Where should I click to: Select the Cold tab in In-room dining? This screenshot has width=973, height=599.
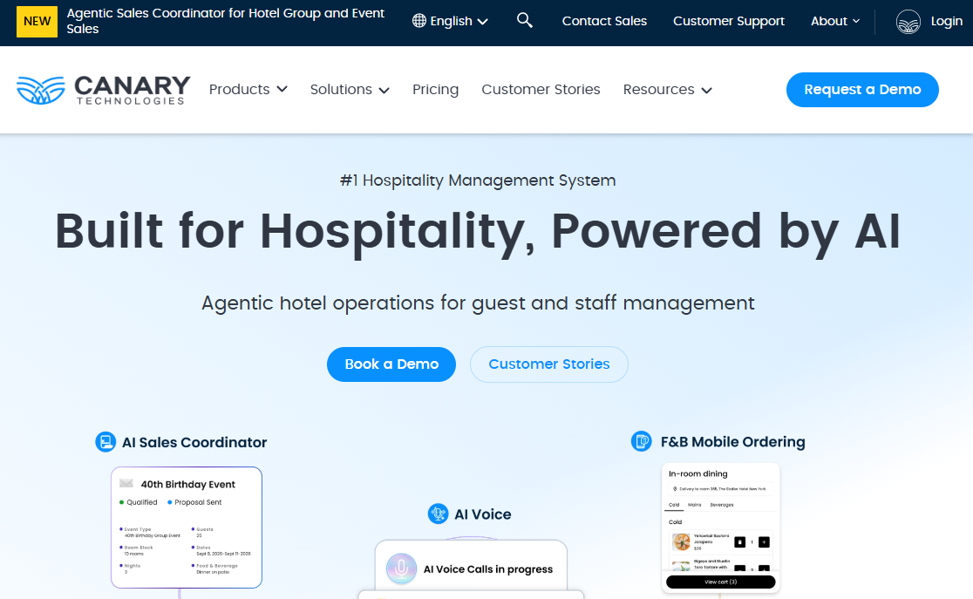point(674,505)
